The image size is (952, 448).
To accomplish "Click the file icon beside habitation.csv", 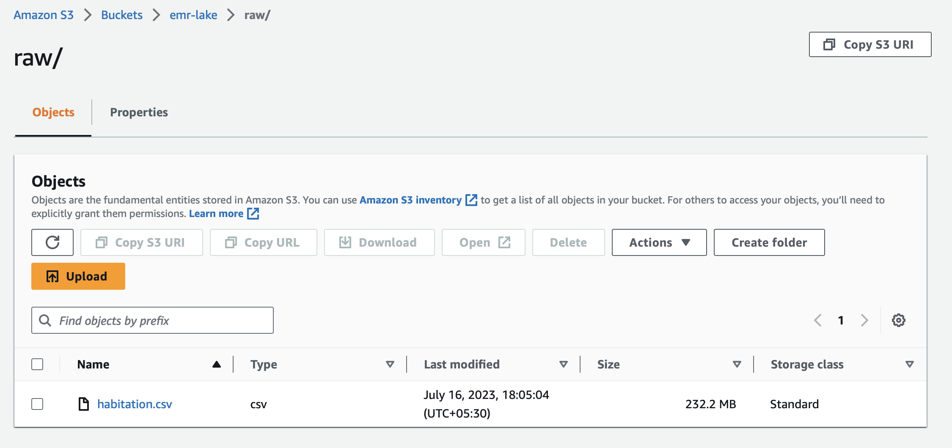I will (83, 404).
